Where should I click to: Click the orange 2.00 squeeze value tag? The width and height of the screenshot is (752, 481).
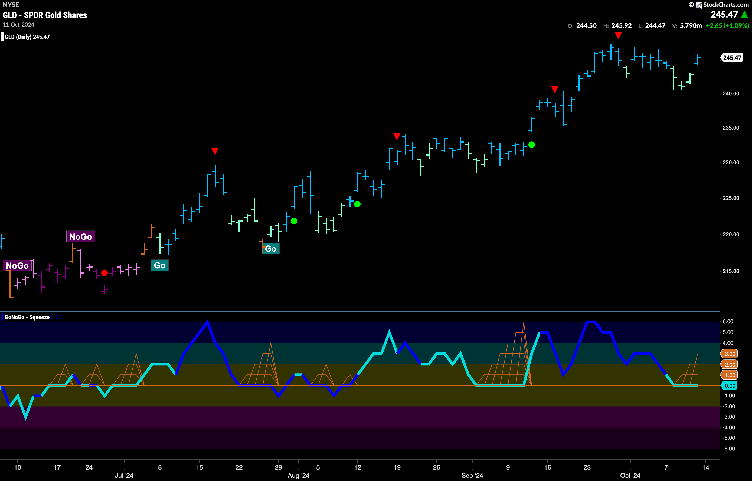(x=729, y=364)
